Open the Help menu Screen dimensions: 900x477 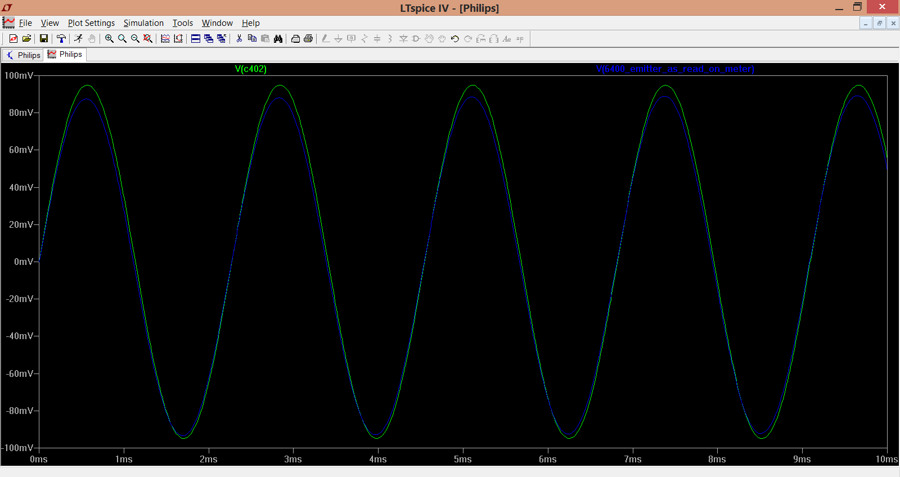[x=251, y=23]
